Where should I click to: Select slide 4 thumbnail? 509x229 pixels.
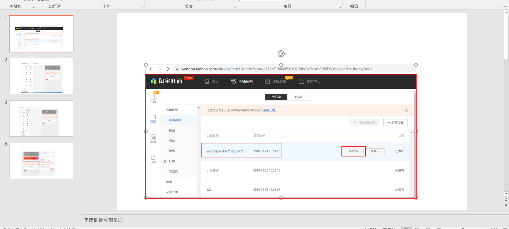pos(41,161)
